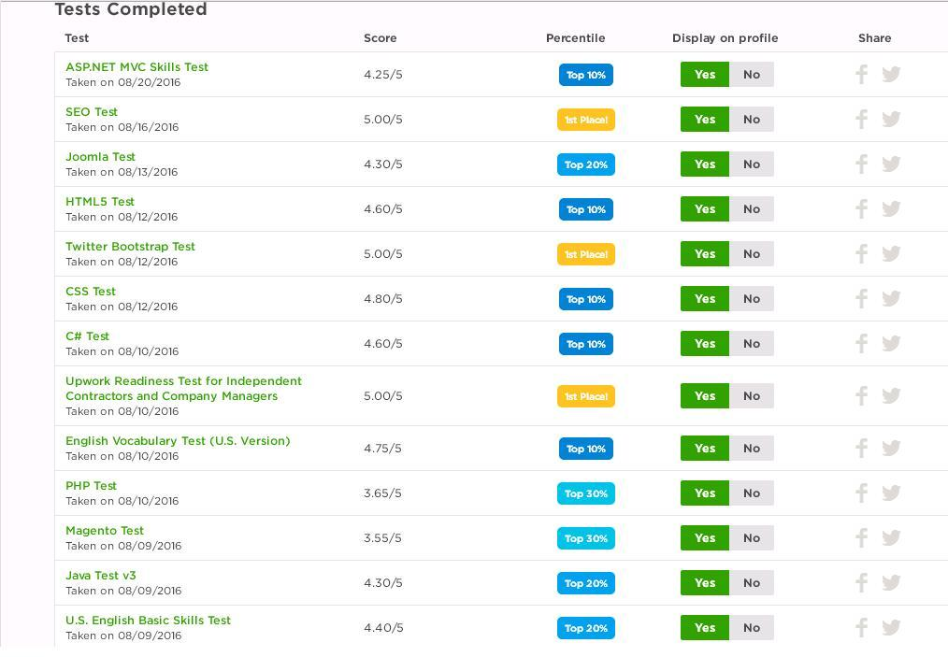Click the Top 20% badge for Joomla Test
This screenshot has width=948, height=657.
[x=586, y=164]
